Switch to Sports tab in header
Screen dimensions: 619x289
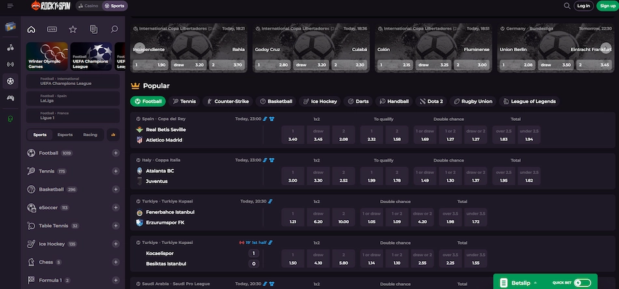[115, 6]
